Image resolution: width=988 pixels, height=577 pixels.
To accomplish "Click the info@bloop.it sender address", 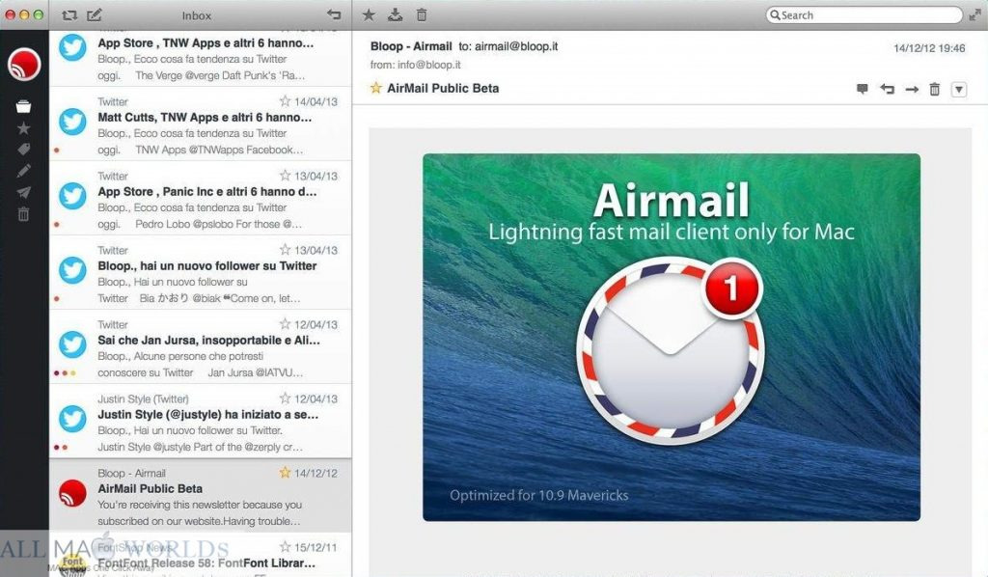I will point(429,65).
